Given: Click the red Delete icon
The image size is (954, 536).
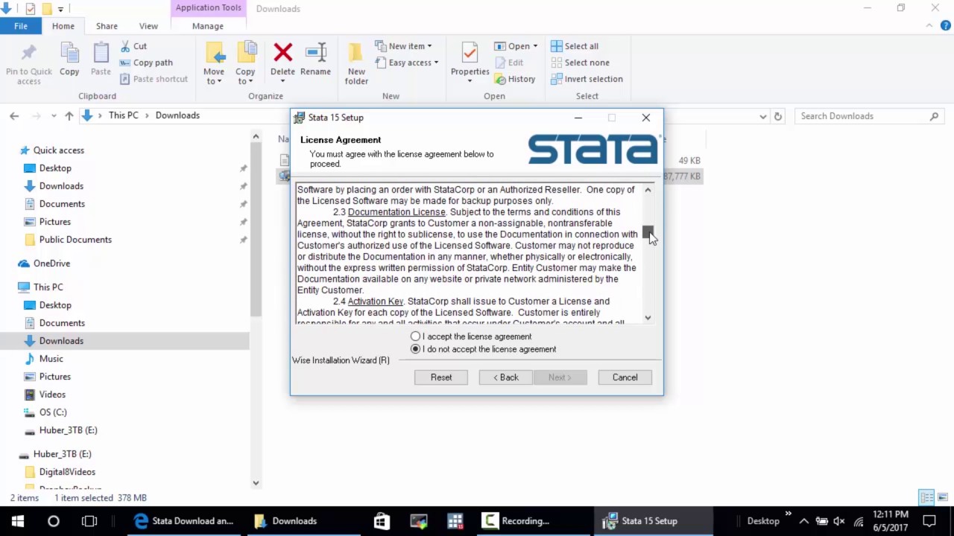Looking at the screenshot, I should [282, 53].
